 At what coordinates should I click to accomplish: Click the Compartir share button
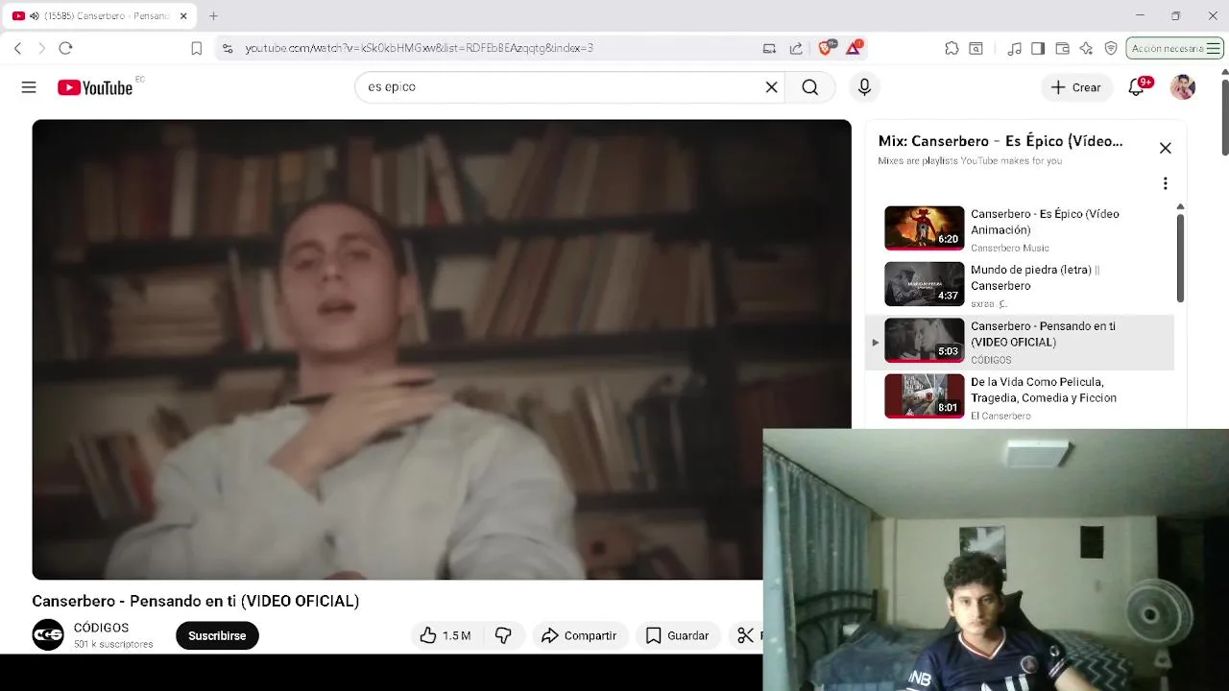pyautogui.click(x=579, y=635)
